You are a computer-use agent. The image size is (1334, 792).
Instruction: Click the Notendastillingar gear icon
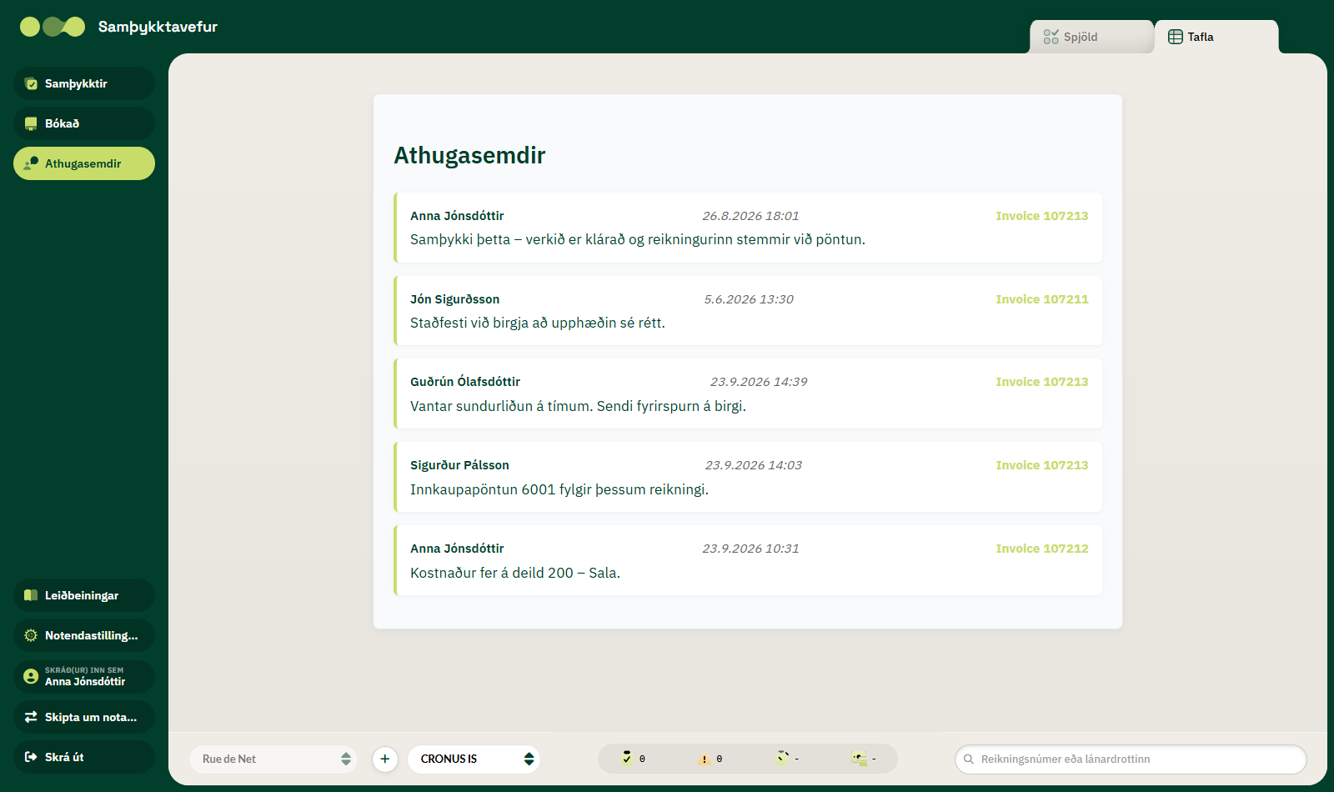tap(31, 635)
